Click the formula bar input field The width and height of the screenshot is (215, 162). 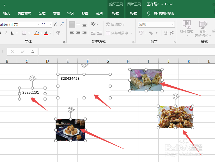[127, 52]
